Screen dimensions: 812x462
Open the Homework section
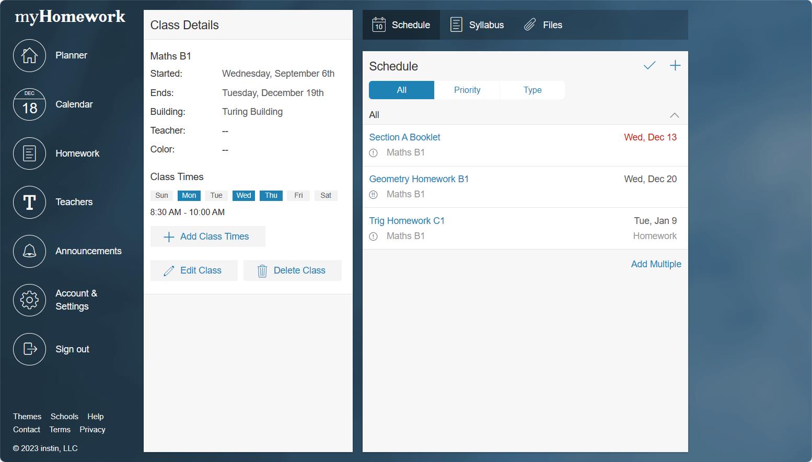click(29, 153)
